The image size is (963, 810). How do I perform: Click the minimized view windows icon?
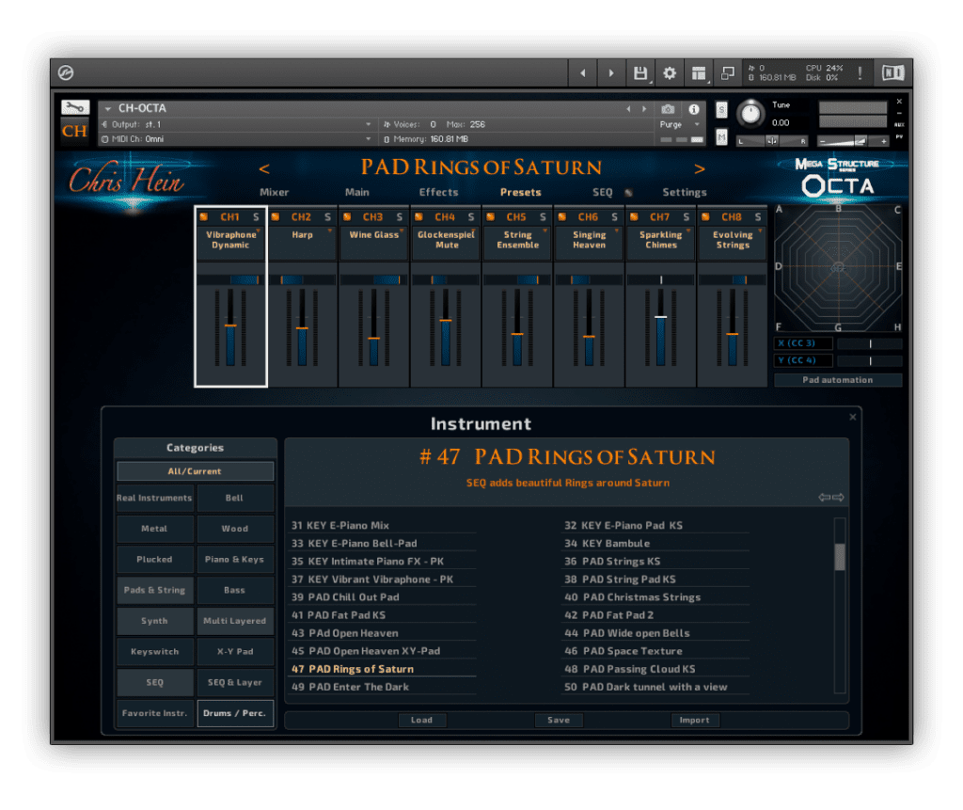click(x=728, y=73)
